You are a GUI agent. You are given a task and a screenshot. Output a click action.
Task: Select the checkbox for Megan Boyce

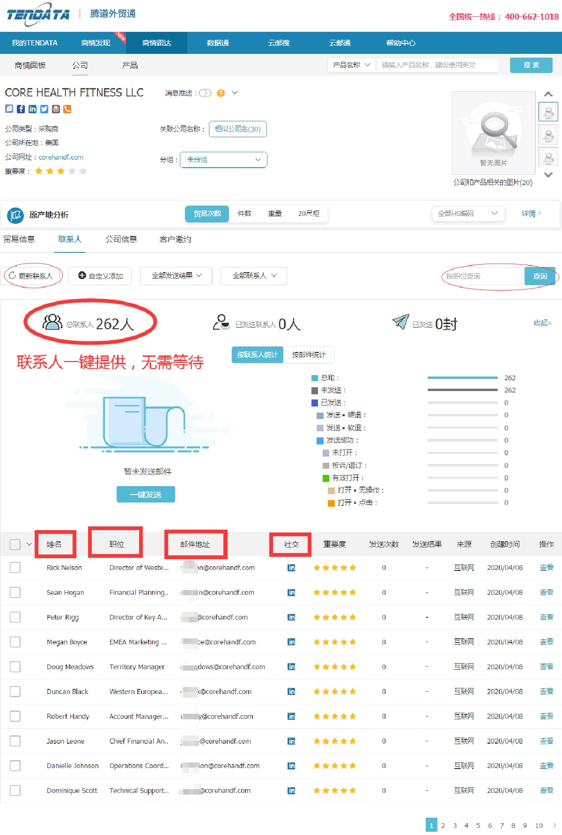(x=15, y=642)
